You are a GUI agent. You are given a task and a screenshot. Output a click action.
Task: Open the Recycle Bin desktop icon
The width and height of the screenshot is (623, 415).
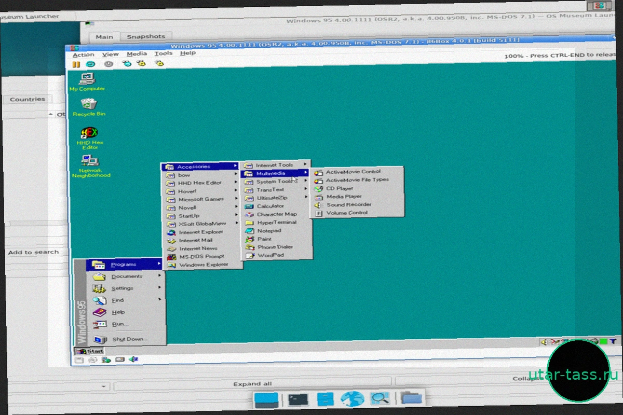[x=89, y=107]
